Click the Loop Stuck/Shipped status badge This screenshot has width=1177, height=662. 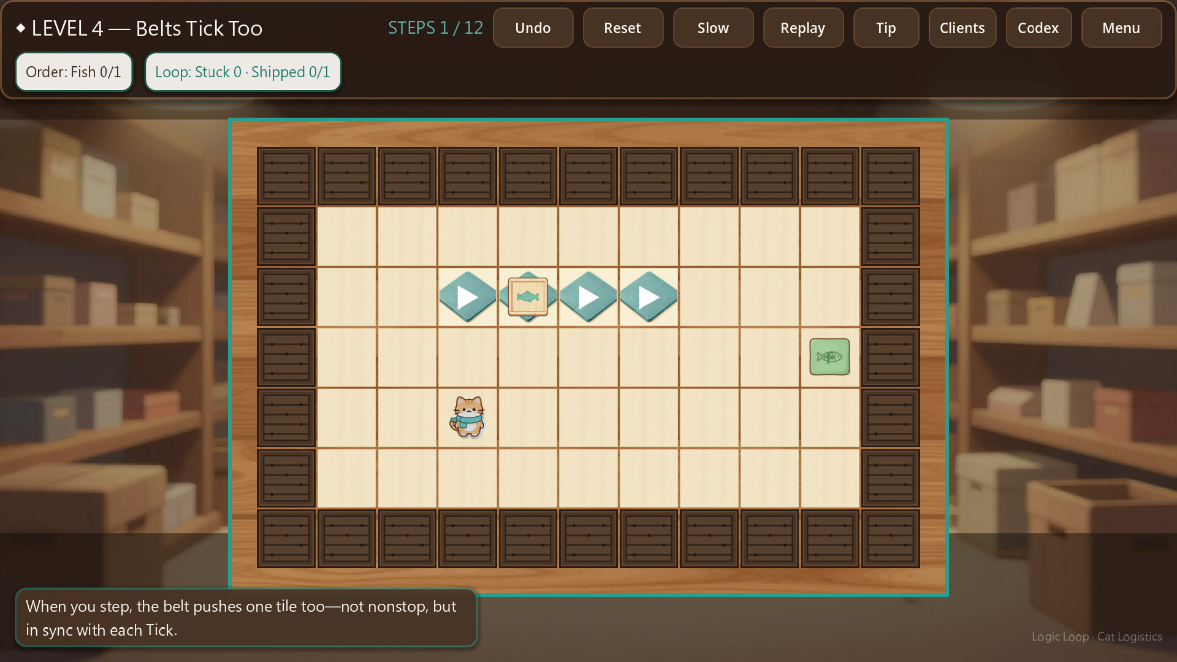click(x=243, y=72)
